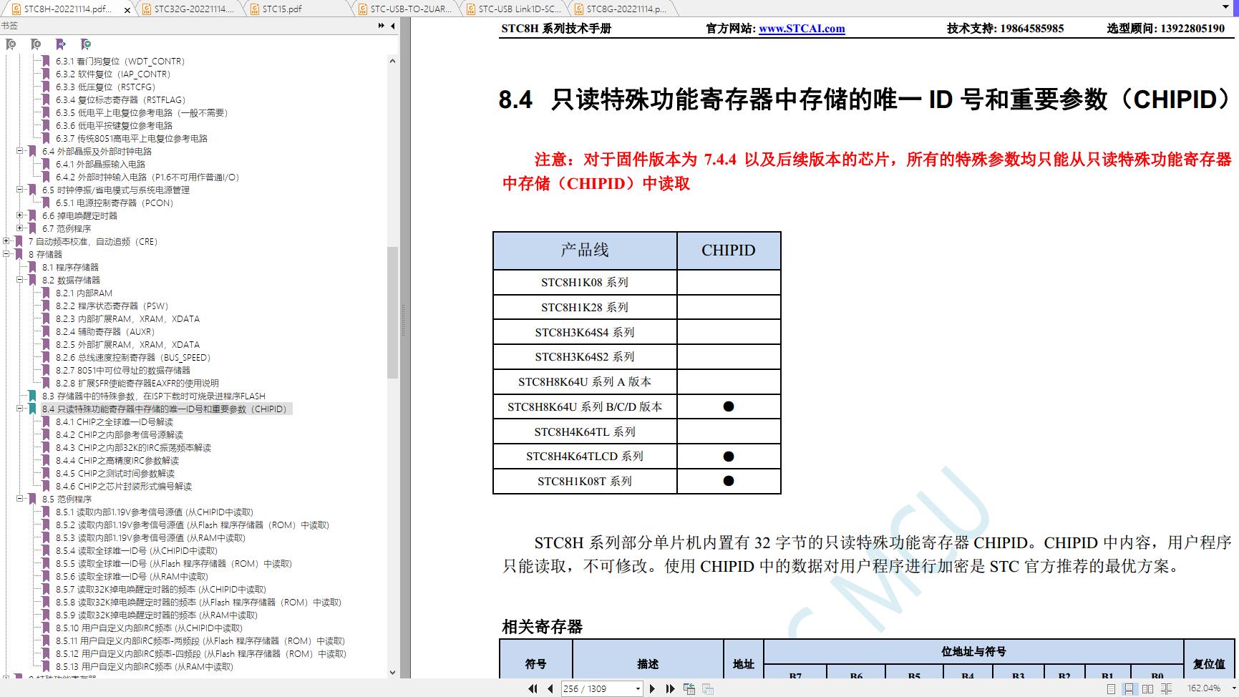Click the go to previous view icon

(689, 688)
